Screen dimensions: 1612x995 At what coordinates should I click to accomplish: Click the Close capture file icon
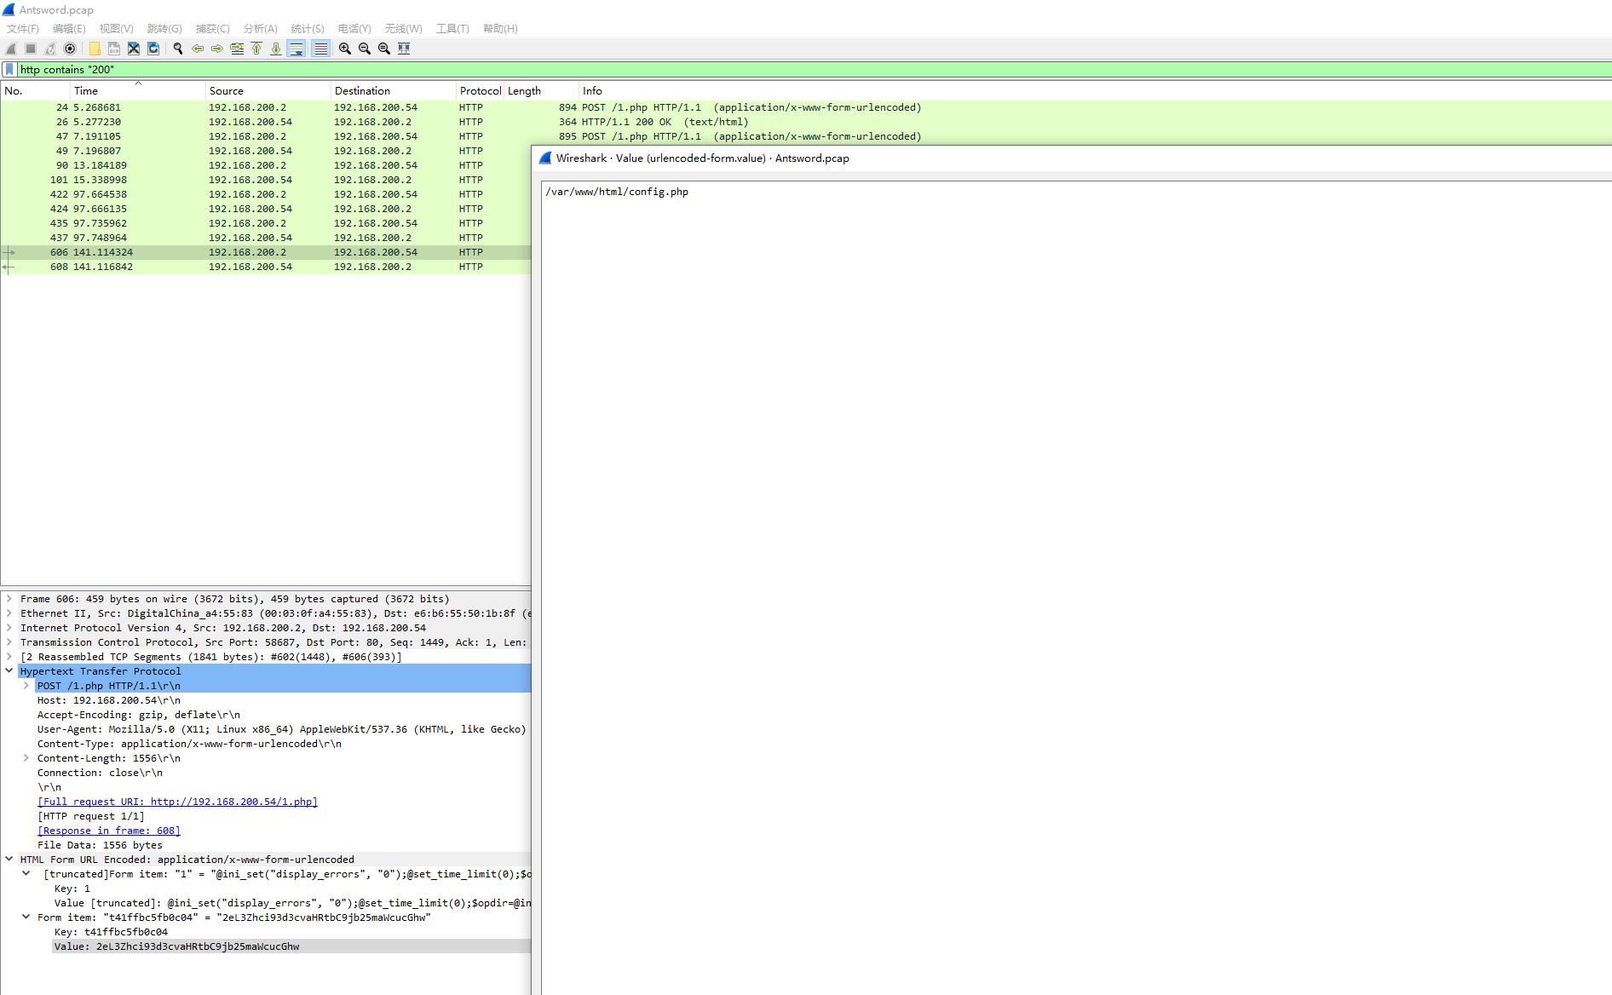[x=134, y=49]
